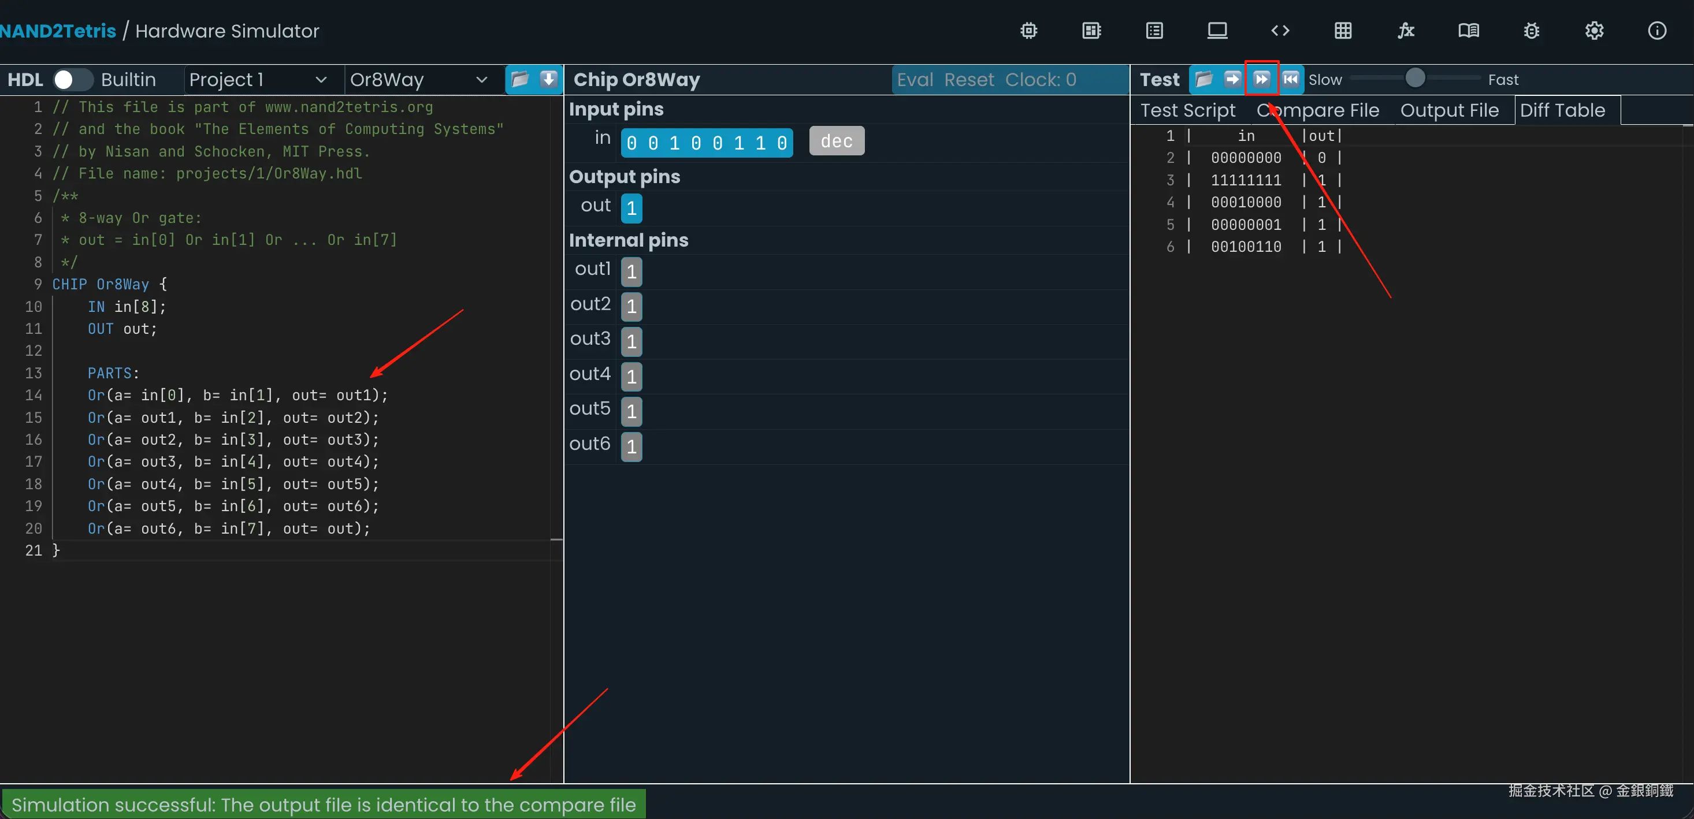Image resolution: width=1694 pixels, height=819 pixels.
Task: Open the settings gear icon
Action: [x=1594, y=31]
